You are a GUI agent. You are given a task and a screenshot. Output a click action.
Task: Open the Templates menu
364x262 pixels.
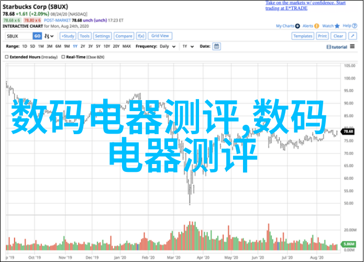(303, 36)
